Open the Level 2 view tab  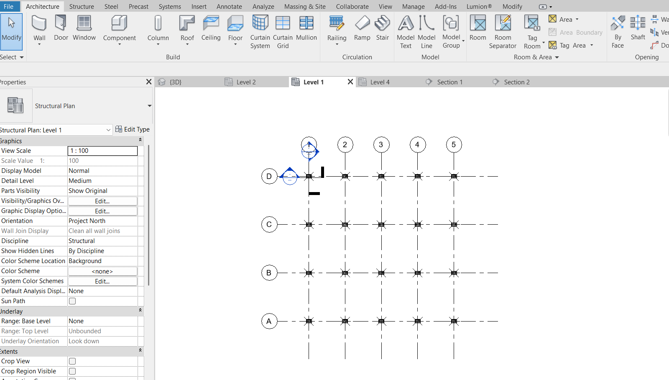click(246, 82)
